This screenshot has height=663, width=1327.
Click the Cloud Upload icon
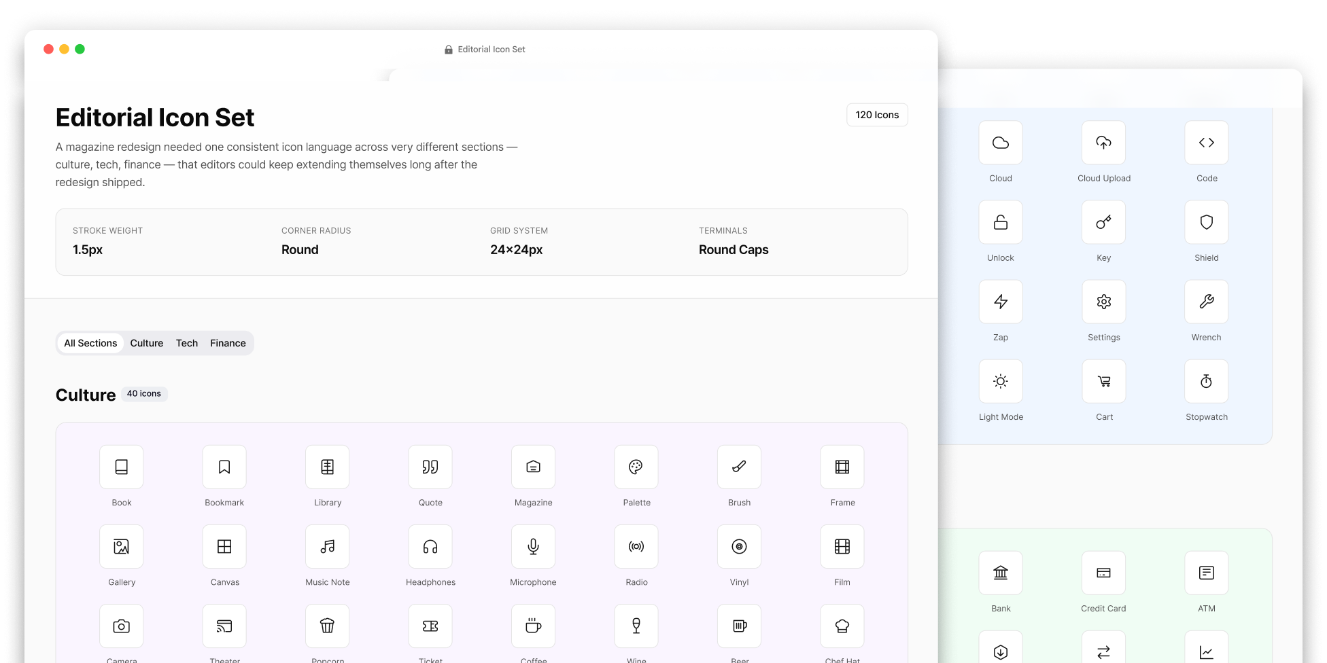(x=1103, y=143)
